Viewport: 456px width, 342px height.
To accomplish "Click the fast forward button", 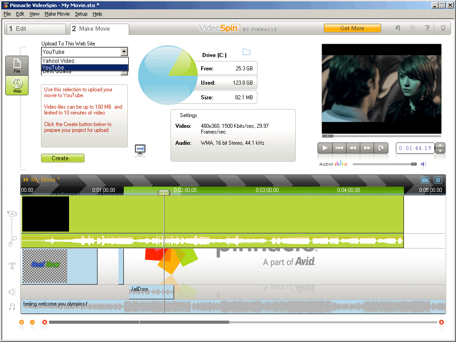I will (367, 148).
